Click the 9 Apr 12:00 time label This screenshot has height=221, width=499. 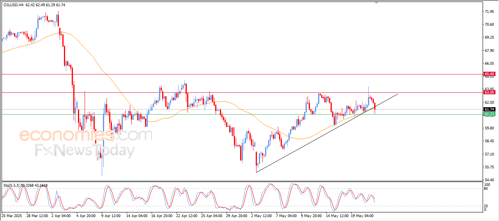(111, 215)
